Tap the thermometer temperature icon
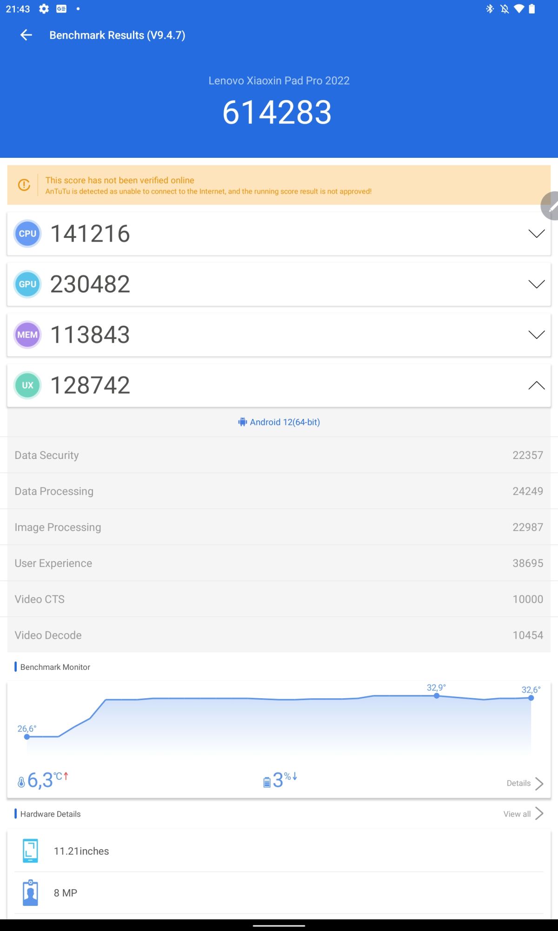558x931 pixels. coord(21,783)
